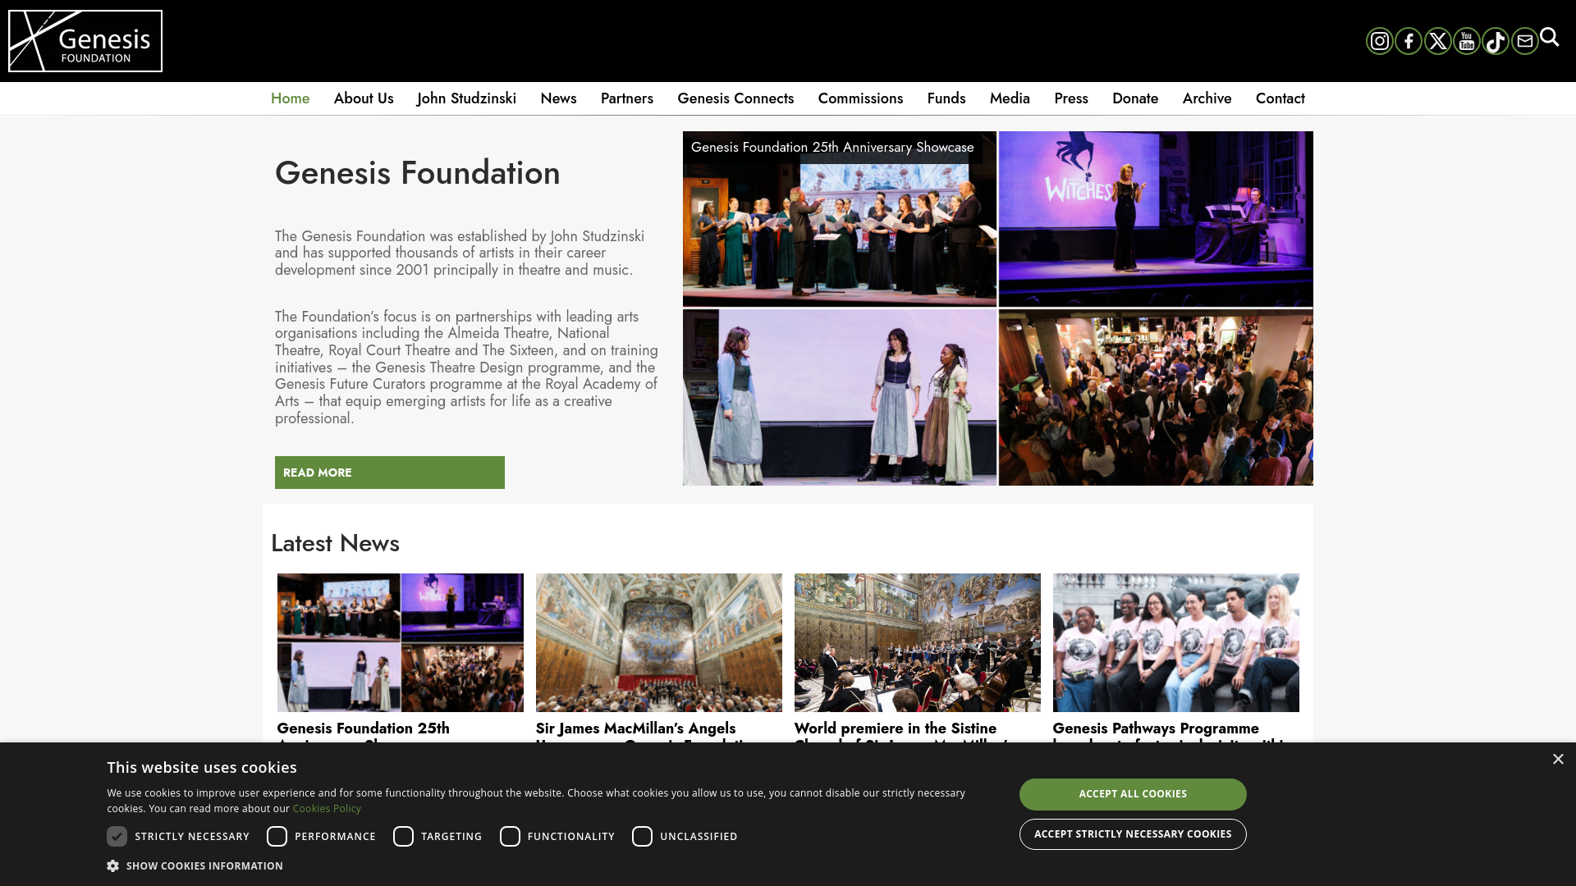The height and width of the screenshot is (886, 1576).
Task: Toggle the Strictly Necessary checkbox
Action: click(x=117, y=836)
